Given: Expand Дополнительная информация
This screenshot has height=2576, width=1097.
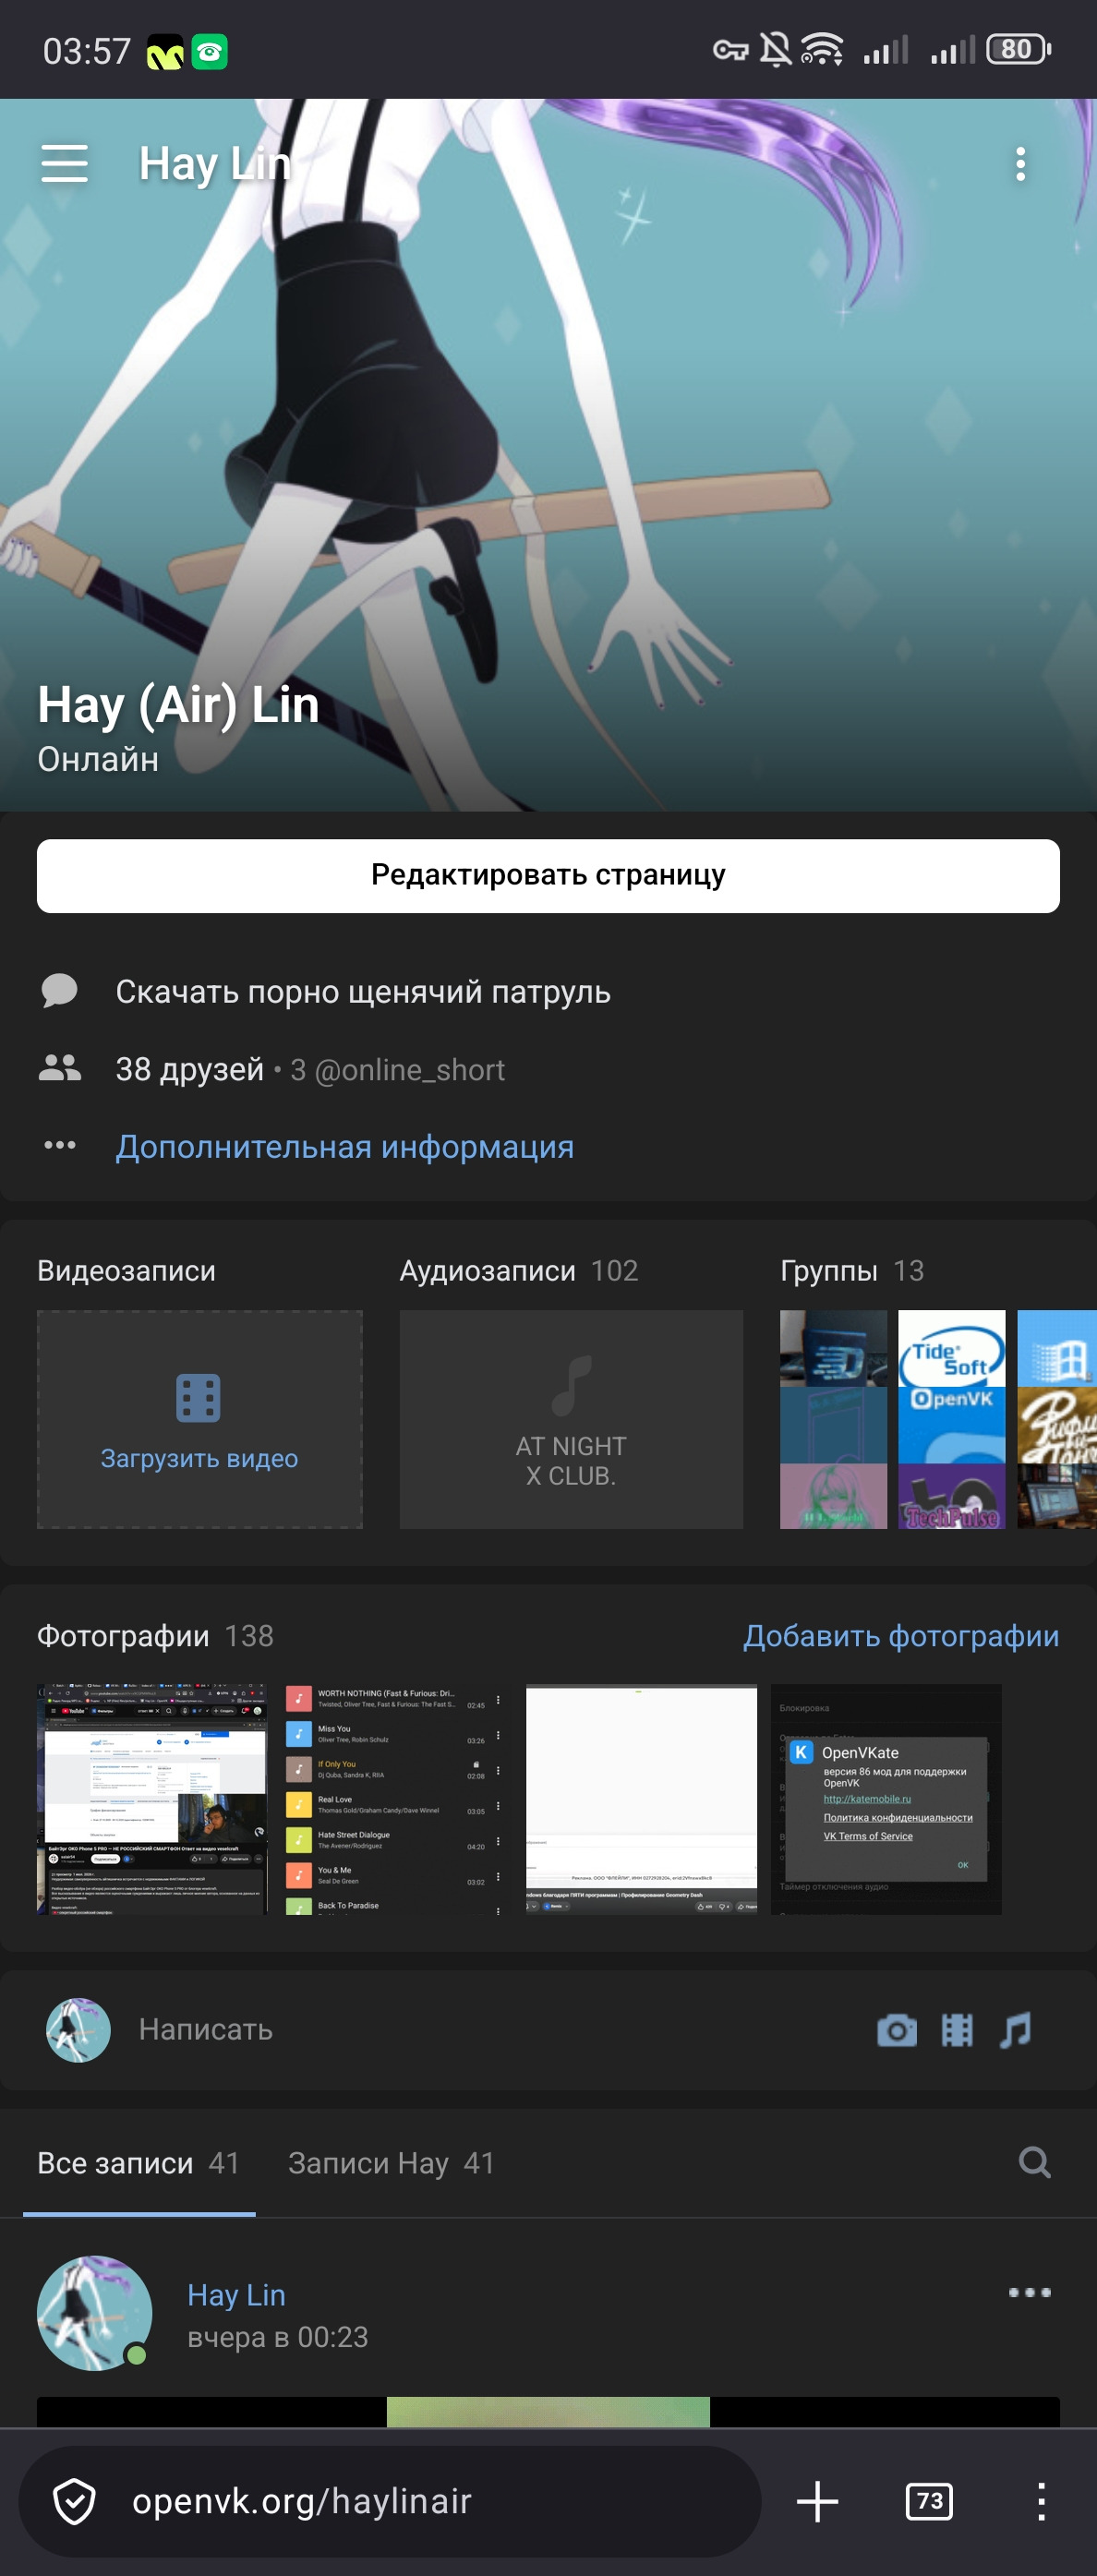Looking at the screenshot, I should [x=345, y=1146].
